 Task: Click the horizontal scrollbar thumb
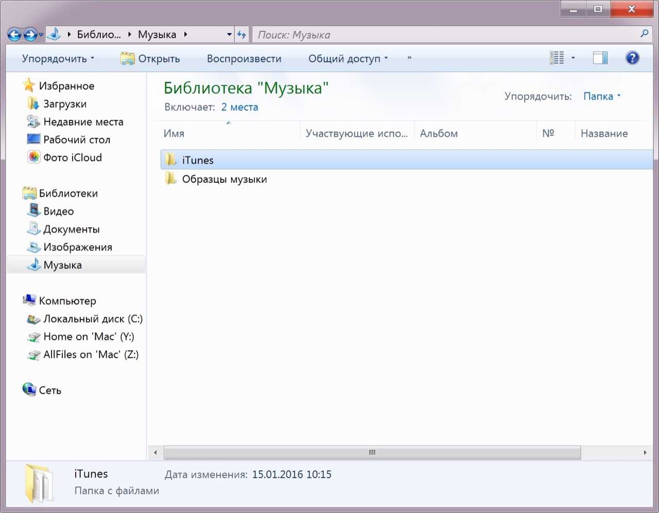coord(372,453)
